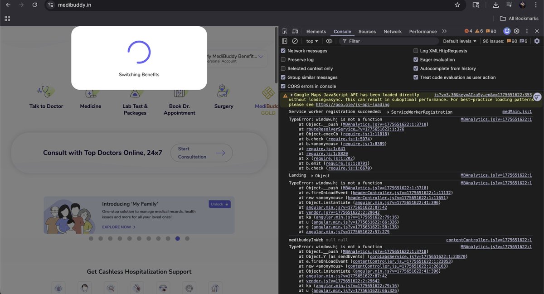This screenshot has height=294, width=544.
Task: Enable Log XMLHttpRequests checkbox
Action: point(416,51)
